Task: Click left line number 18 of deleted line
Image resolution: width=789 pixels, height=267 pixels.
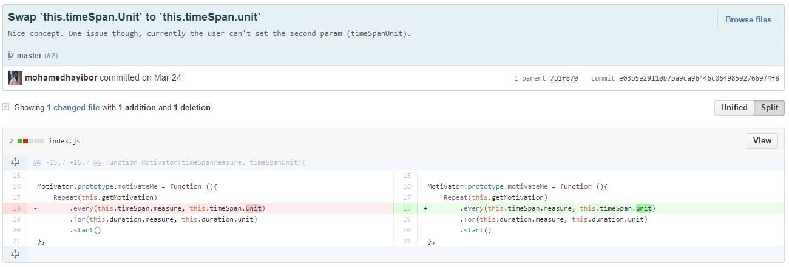Action: coord(16,208)
